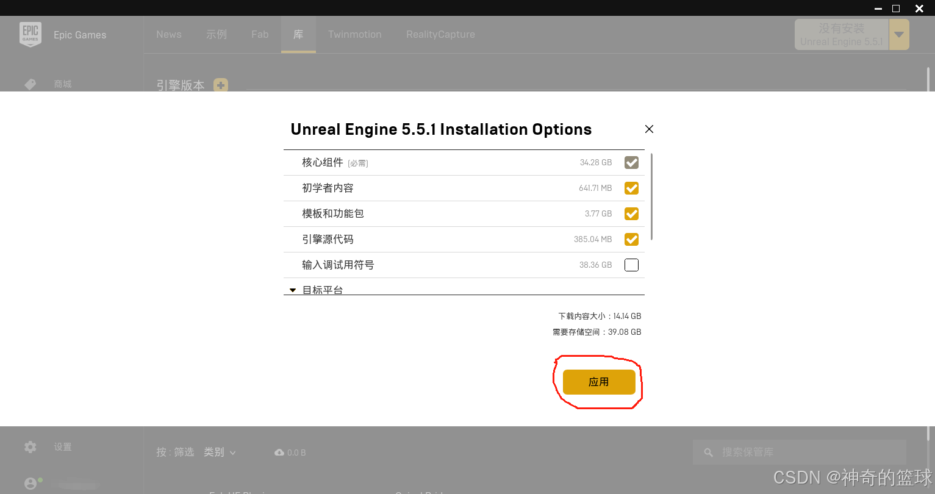The image size is (935, 494).
Task: Click the search magnifier icon in vault
Action: (708, 453)
